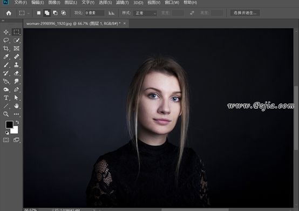Select the Lasso tool
The width and height of the screenshot is (299, 211).
click(x=6, y=40)
